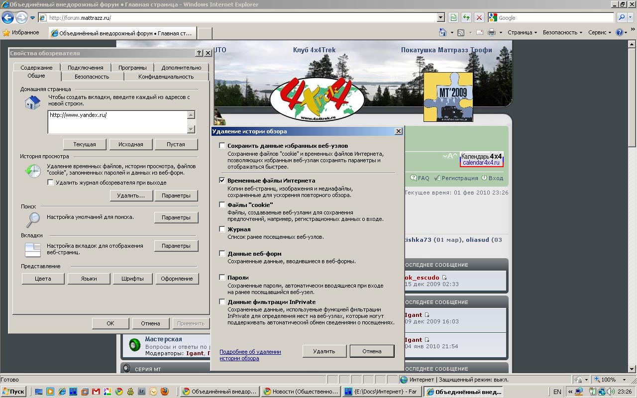Enable the "Файлы cookie" checkbox
Screen dimensions: 637x398
[222, 204]
